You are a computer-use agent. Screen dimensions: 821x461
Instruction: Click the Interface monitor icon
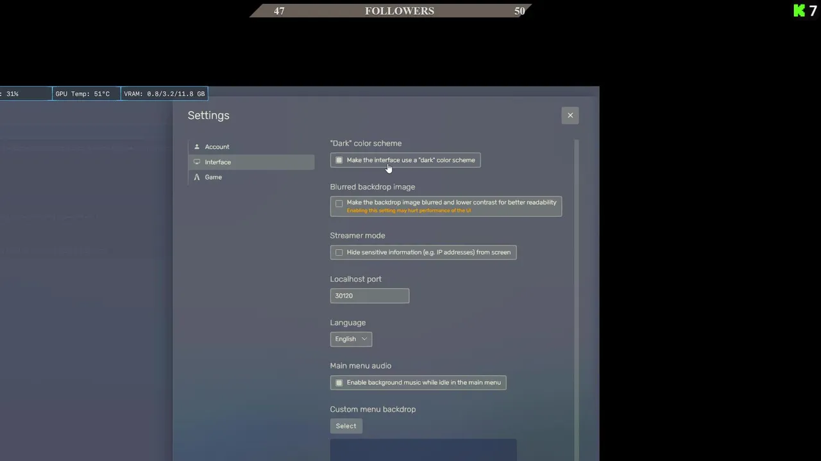click(197, 162)
